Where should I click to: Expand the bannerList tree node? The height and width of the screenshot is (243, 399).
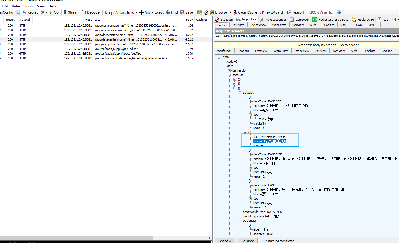pyautogui.click(x=230, y=70)
